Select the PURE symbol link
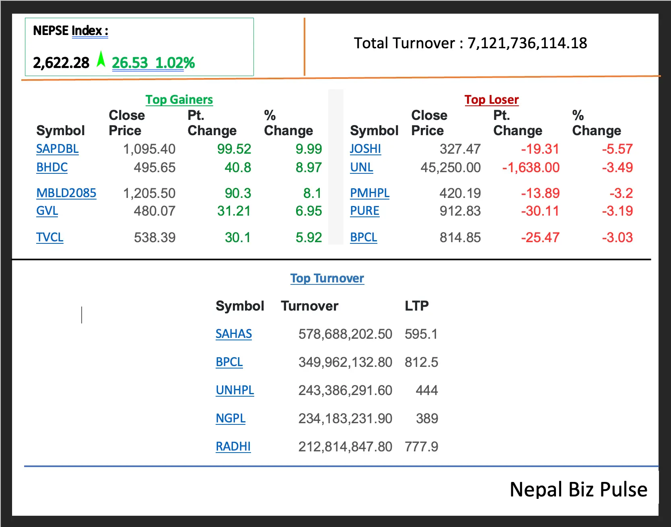 [x=364, y=211]
